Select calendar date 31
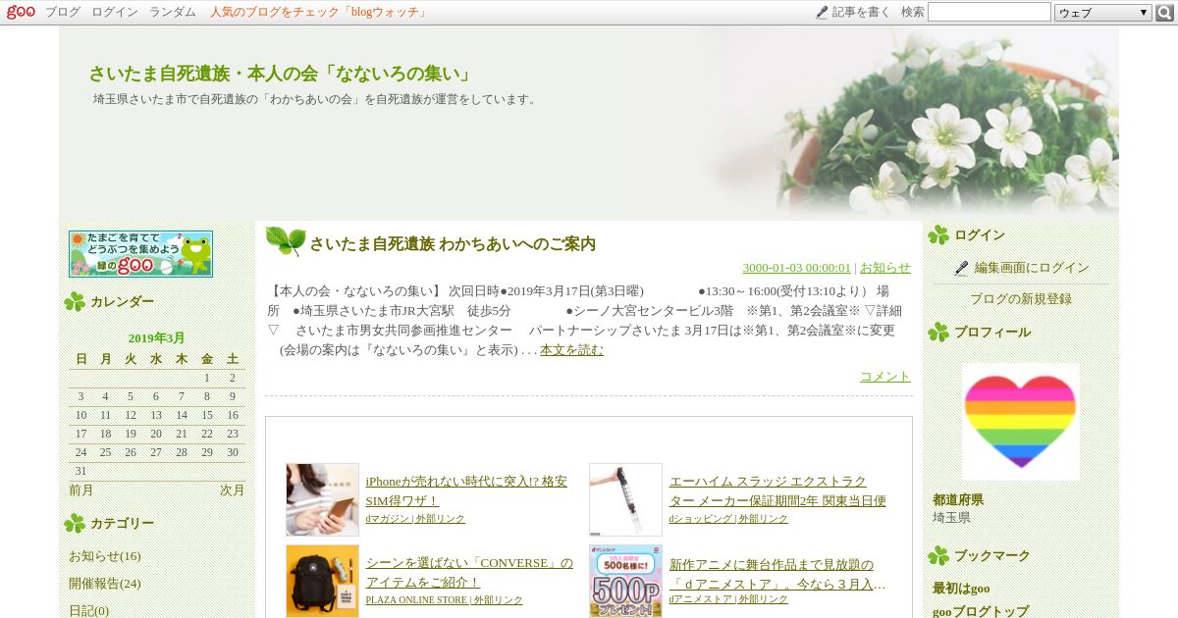The image size is (1178, 618). [80, 471]
